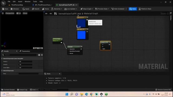Open the File menu
This screenshot has width=173, height=97.
click(9, 2)
